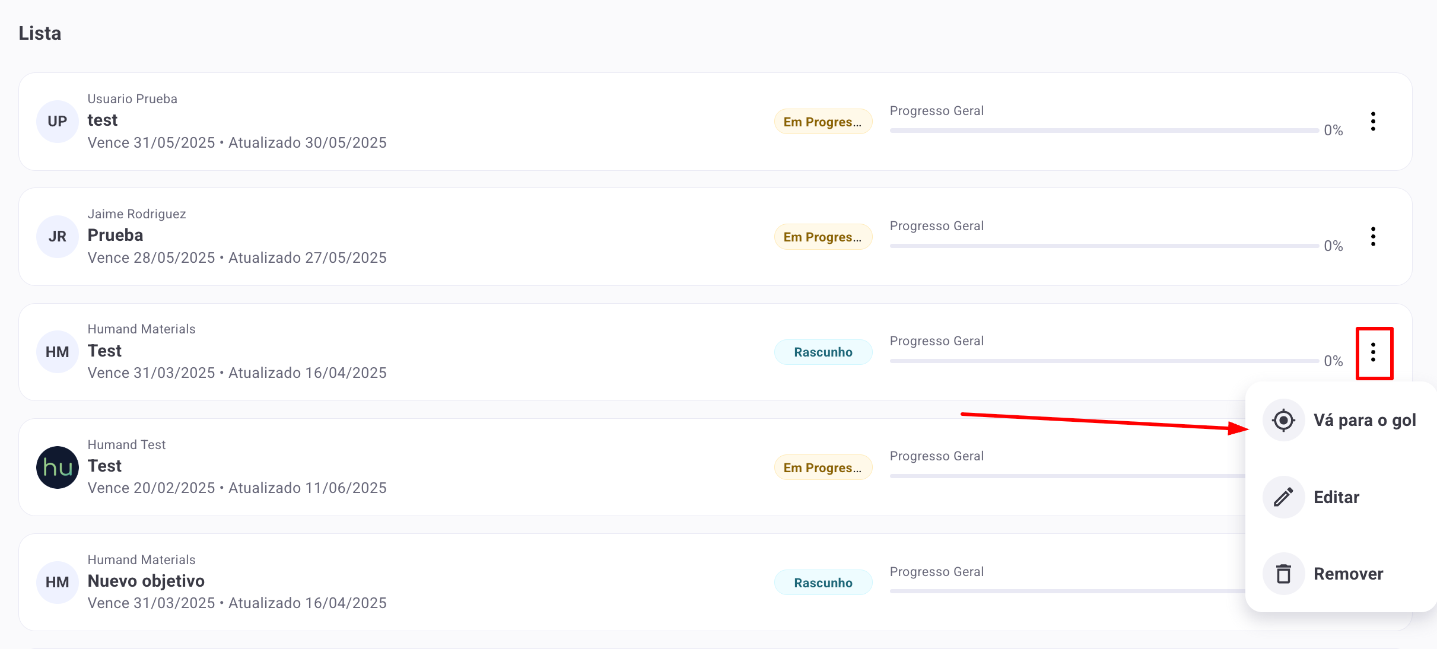Click the JR avatar for Jaime Rodriguez
1437x649 pixels.
point(58,237)
